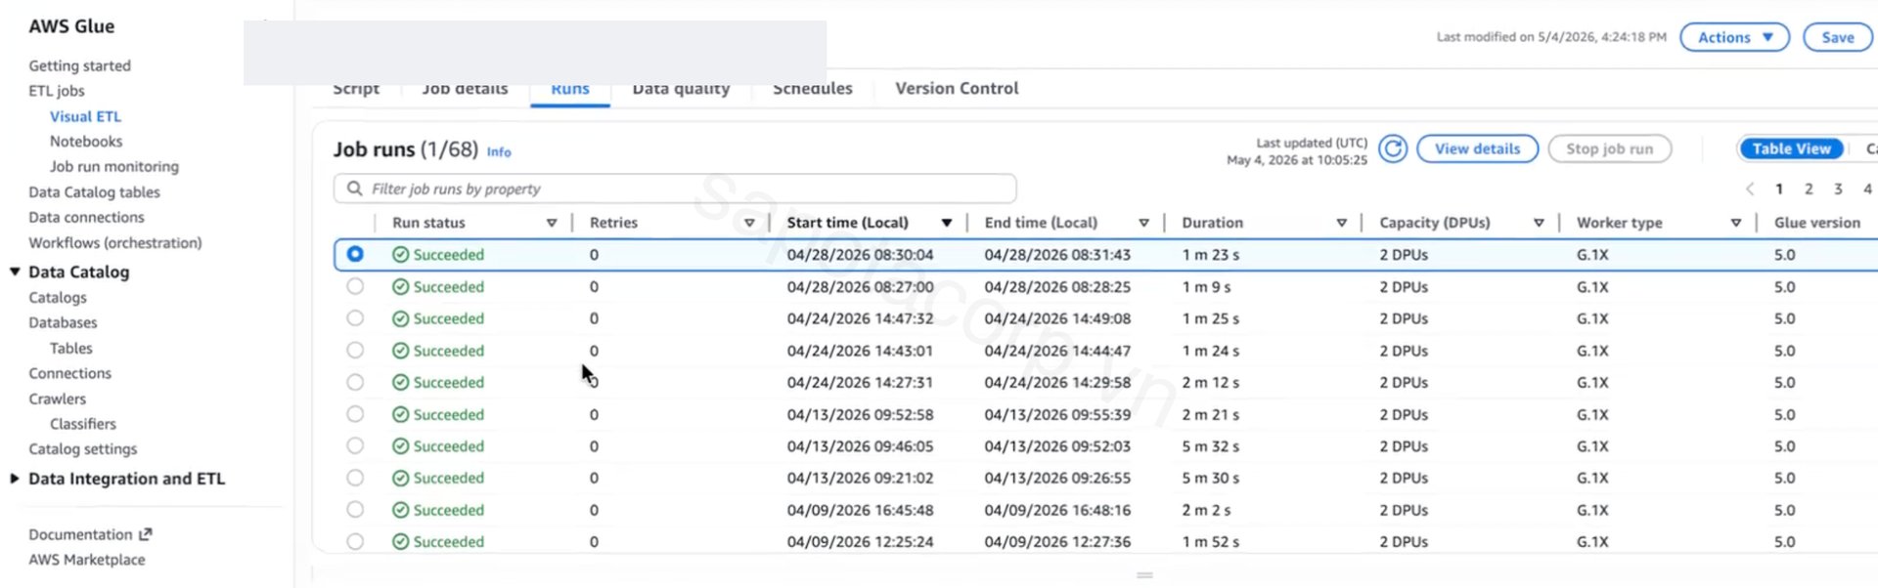Sort by Worker type column arrow

[x=1736, y=223]
